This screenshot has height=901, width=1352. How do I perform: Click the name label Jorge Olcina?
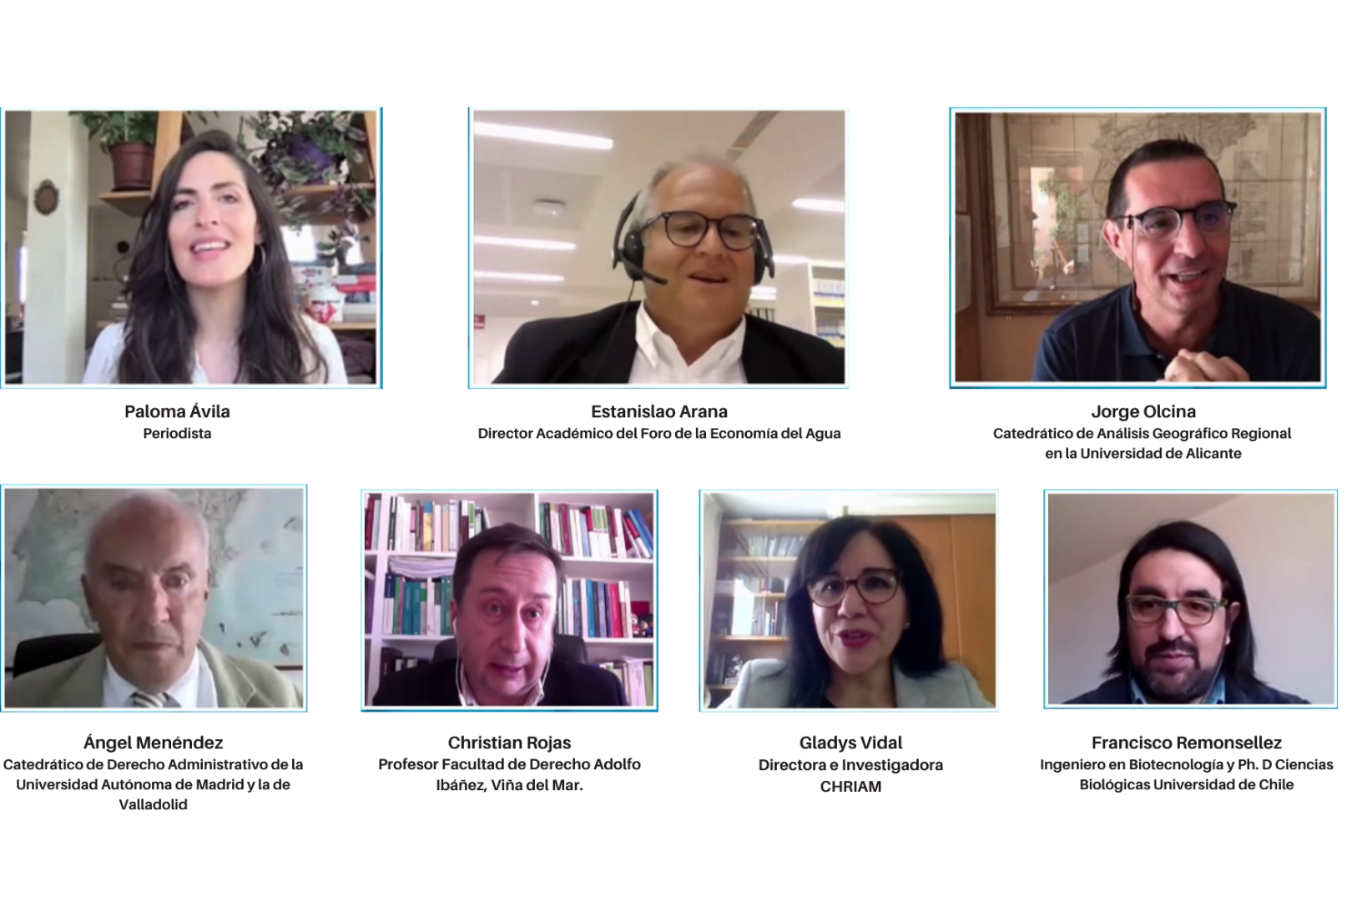1143,411
